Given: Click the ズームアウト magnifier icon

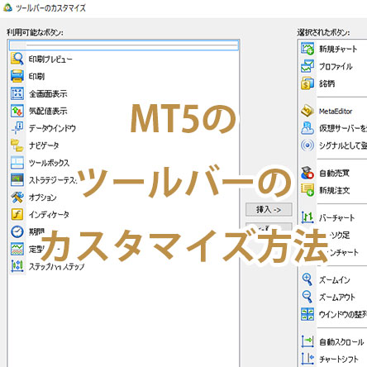Looking at the screenshot, I should (x=307, y=297).
